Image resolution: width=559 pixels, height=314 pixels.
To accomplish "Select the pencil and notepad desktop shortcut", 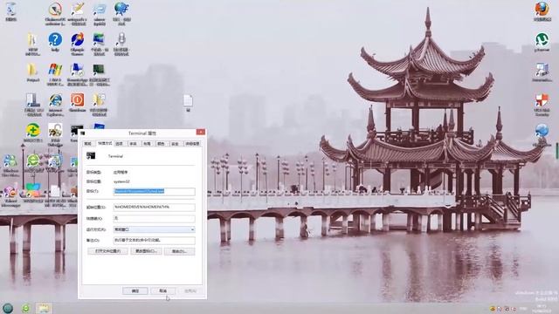I will click(78, 10).
